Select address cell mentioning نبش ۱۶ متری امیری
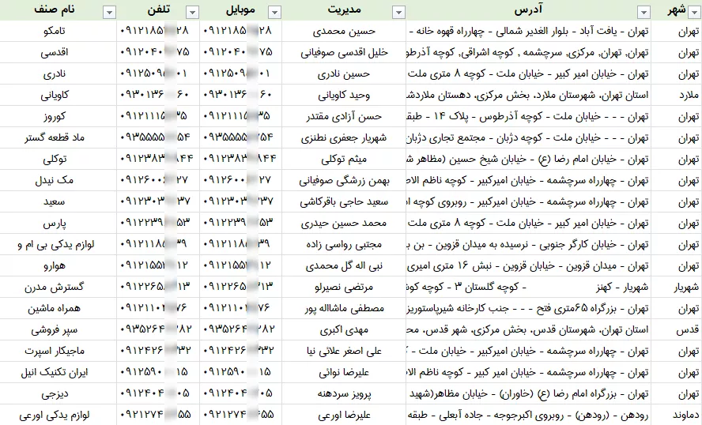702x425 pixels. pos(528,265)
